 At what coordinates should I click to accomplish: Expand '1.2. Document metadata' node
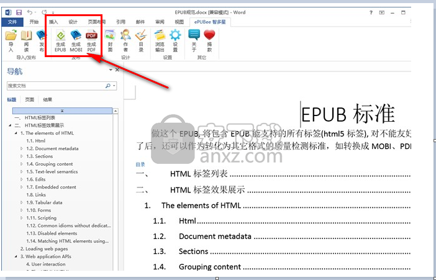pyautogui.click(x=22, y=148)
